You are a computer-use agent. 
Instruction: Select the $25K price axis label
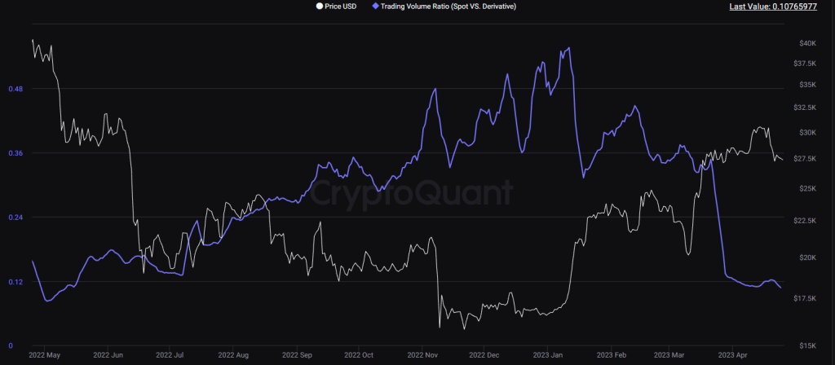coord(808,188)
